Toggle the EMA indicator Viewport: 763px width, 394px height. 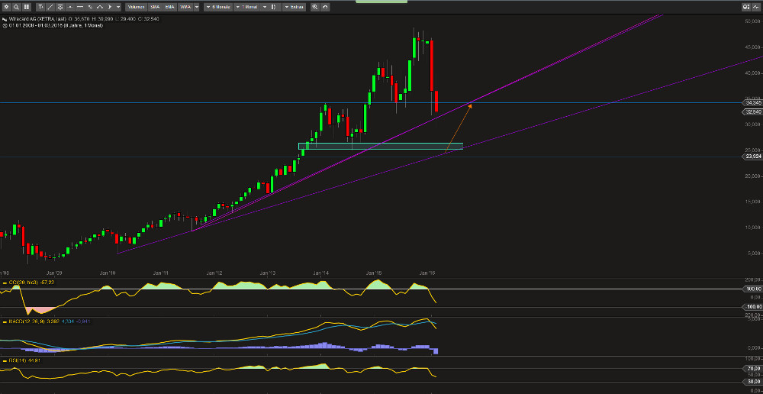170,7
